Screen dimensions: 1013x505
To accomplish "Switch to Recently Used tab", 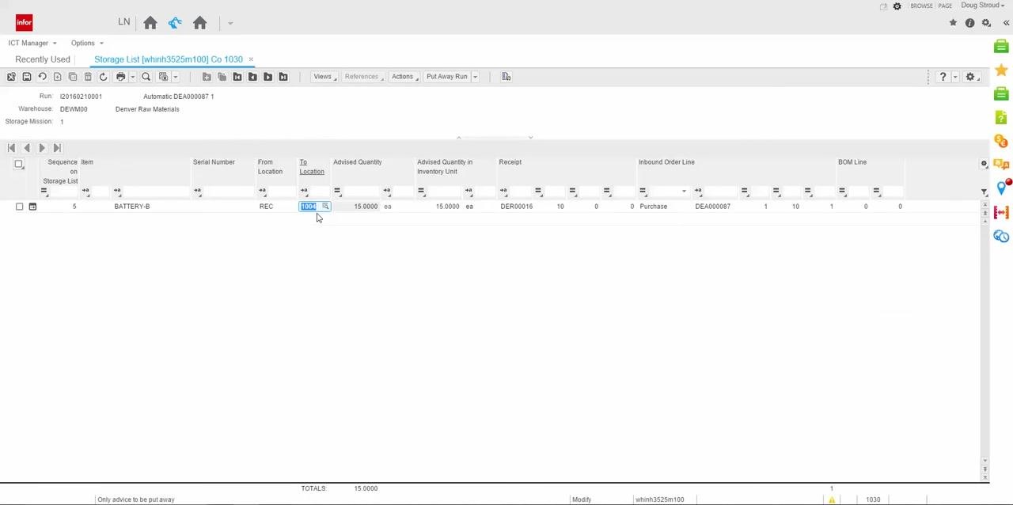I will [x=43, y=59].
